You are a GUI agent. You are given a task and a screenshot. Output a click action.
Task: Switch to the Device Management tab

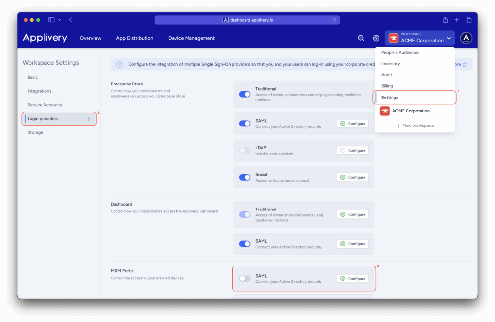[191, 38]
